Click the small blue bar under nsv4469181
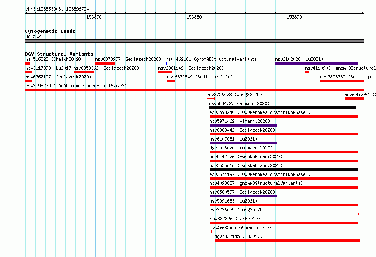Image resolution: width=376 pixels, height=257 pixels. pos(166,63)
